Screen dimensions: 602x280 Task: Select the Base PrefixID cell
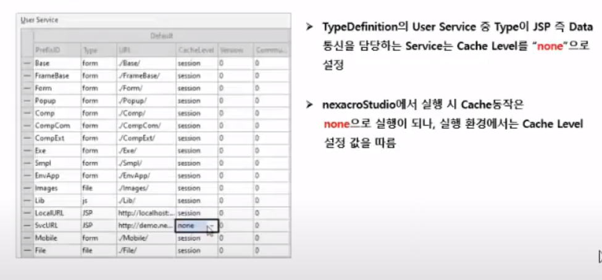(x=57, y=64)
